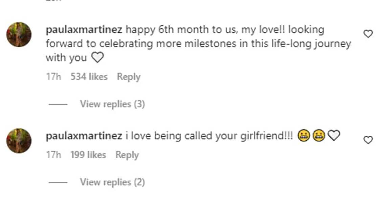Show who liked via "534 likes"
This screenshot has width=379, height=203.
click(89, 77)
